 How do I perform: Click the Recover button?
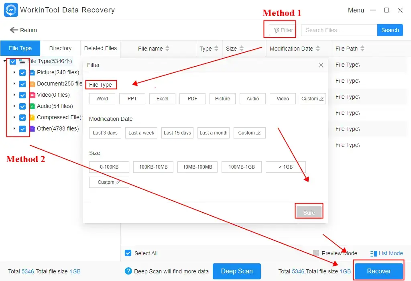coord(379,271)
